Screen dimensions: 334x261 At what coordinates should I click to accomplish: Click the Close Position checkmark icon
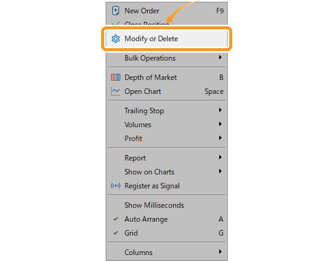coord(115,24)
